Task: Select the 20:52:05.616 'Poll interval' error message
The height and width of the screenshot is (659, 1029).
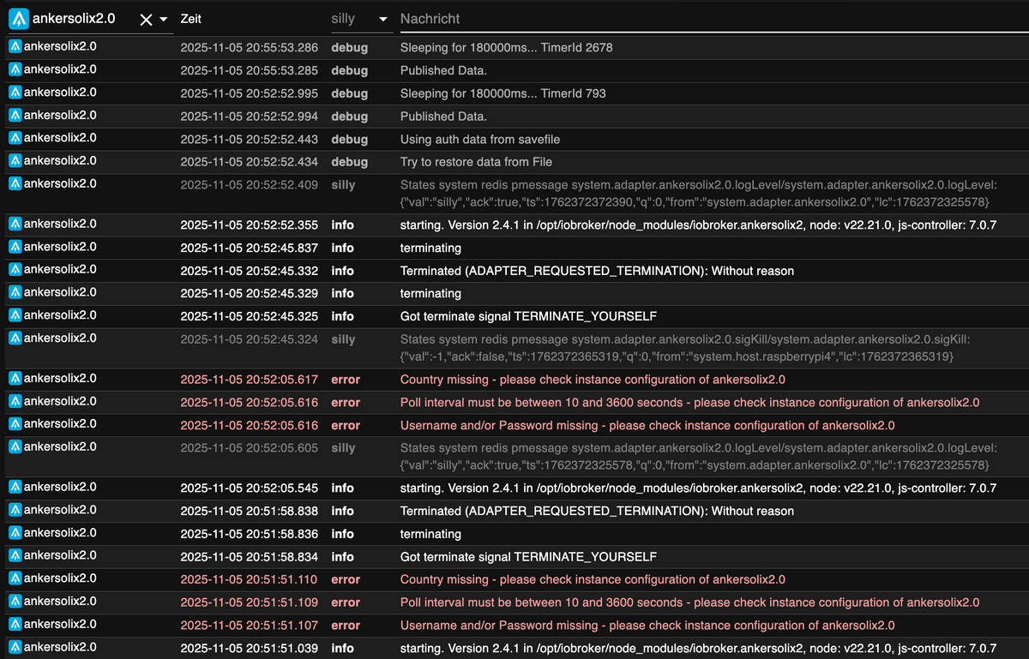Action: [689, 403]
